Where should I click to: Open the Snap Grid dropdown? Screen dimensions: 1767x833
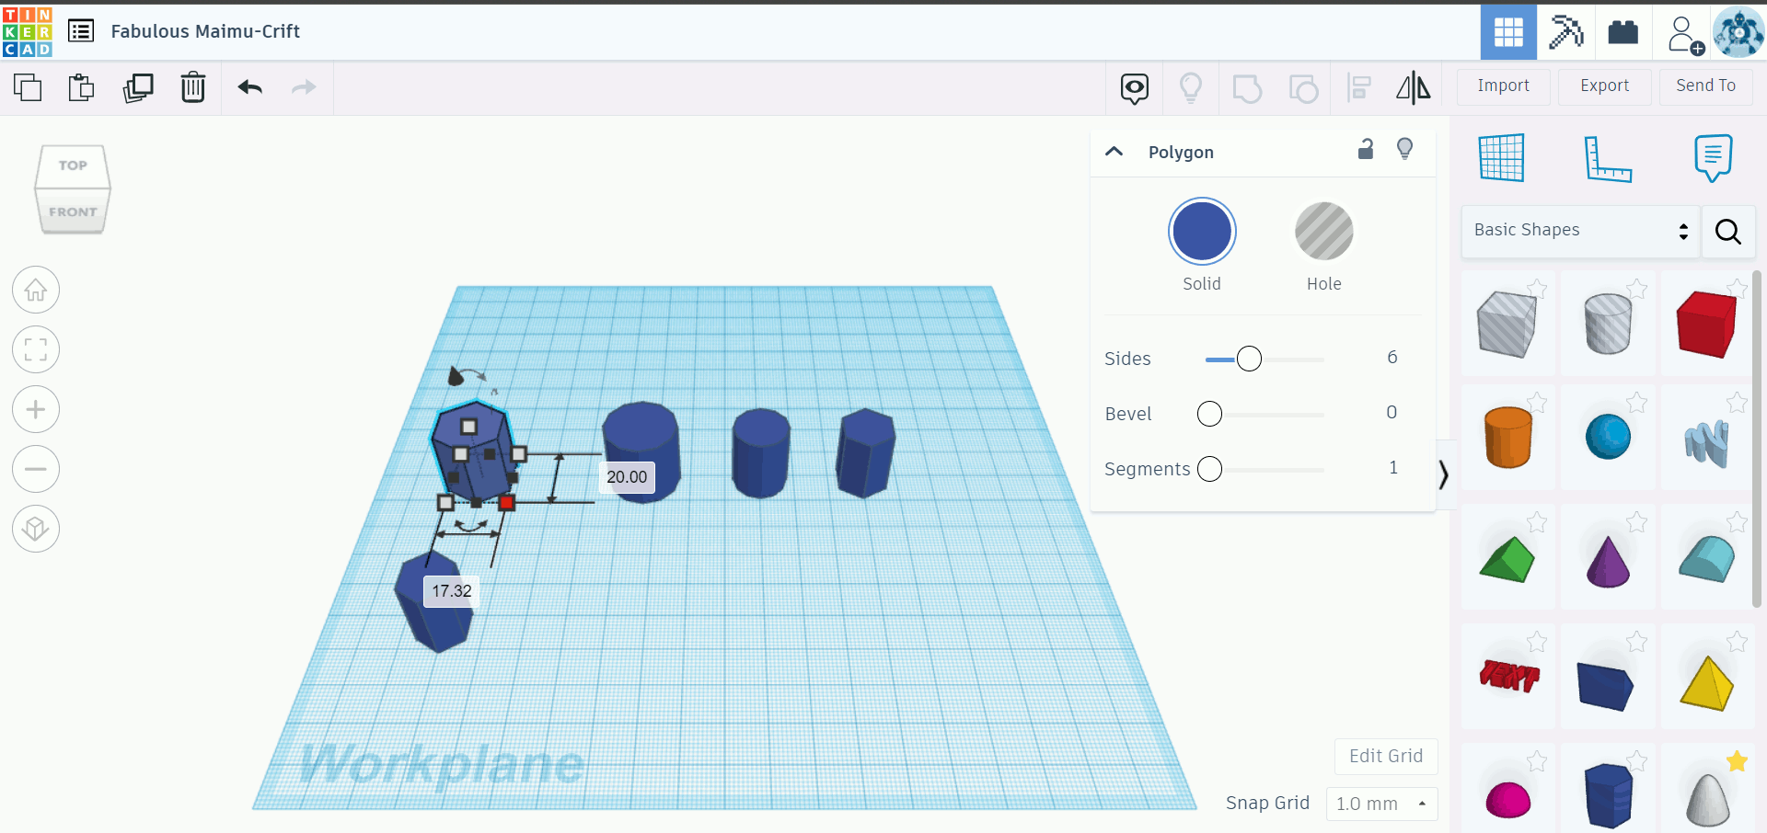[1380, 804]
